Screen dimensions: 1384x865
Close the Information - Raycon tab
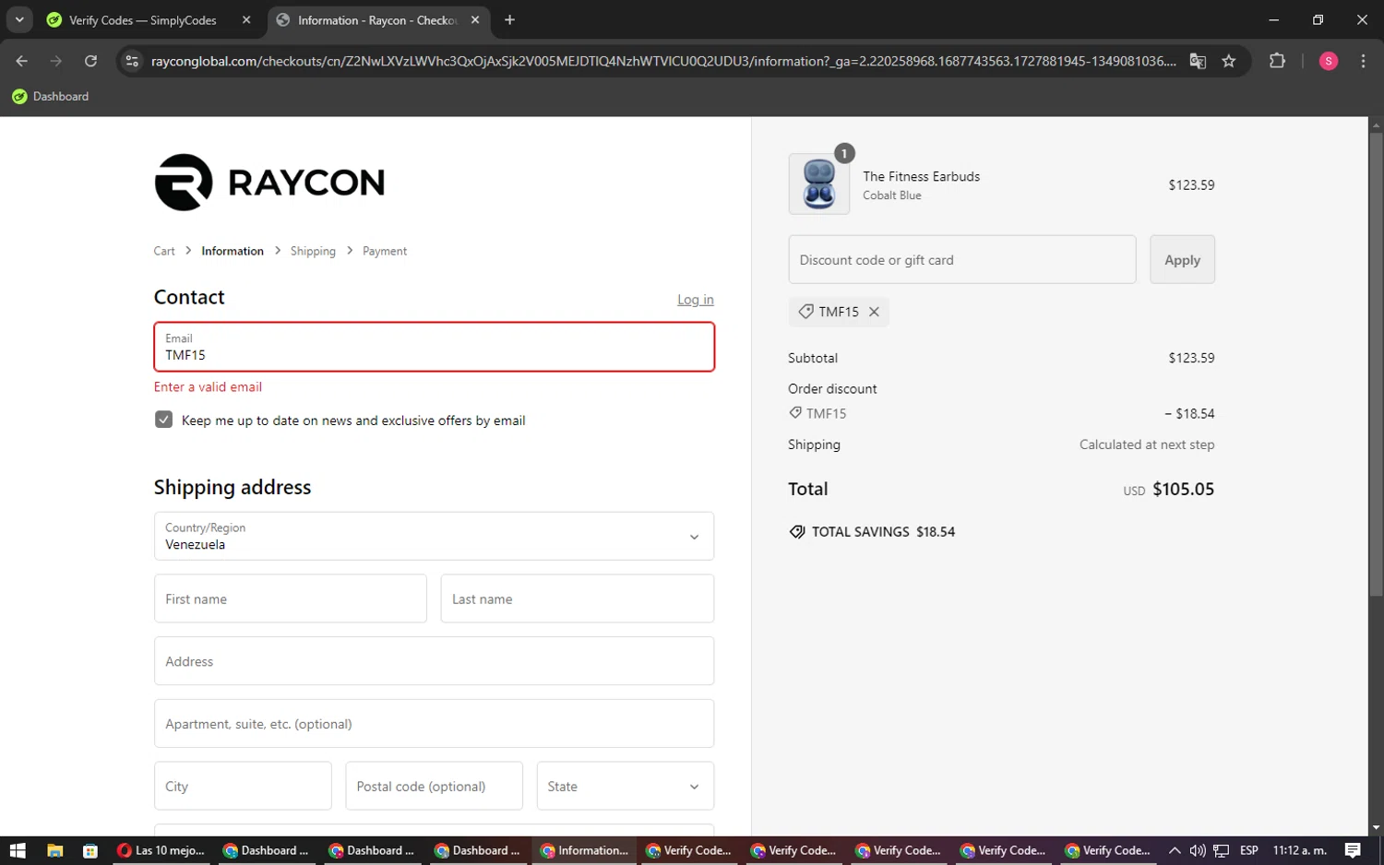click(x=475, y=19)
